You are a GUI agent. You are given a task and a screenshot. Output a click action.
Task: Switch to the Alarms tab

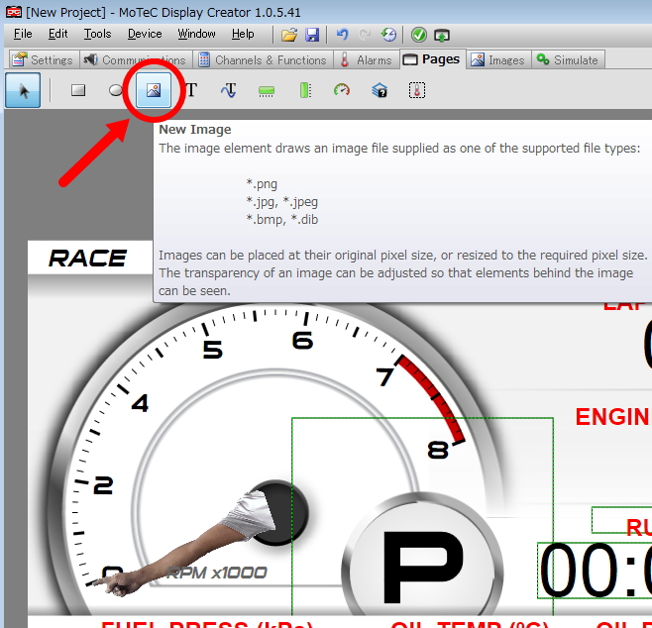tap(366, 59)
